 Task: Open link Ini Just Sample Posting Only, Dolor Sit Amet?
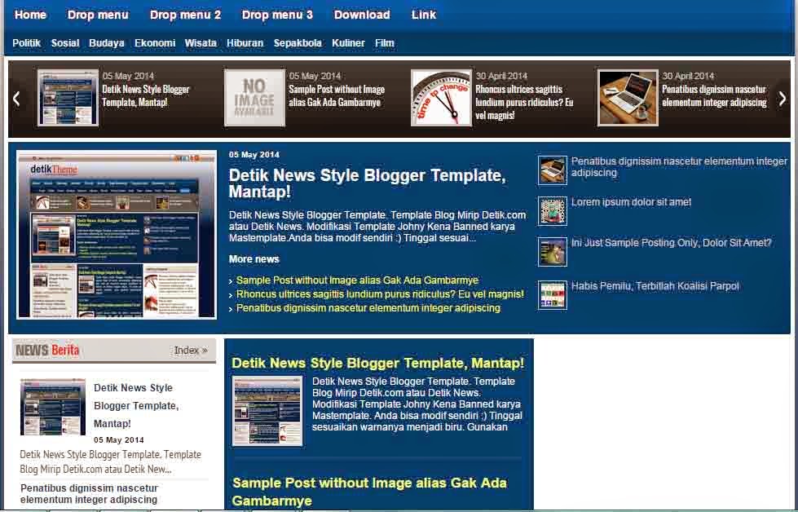672,243
